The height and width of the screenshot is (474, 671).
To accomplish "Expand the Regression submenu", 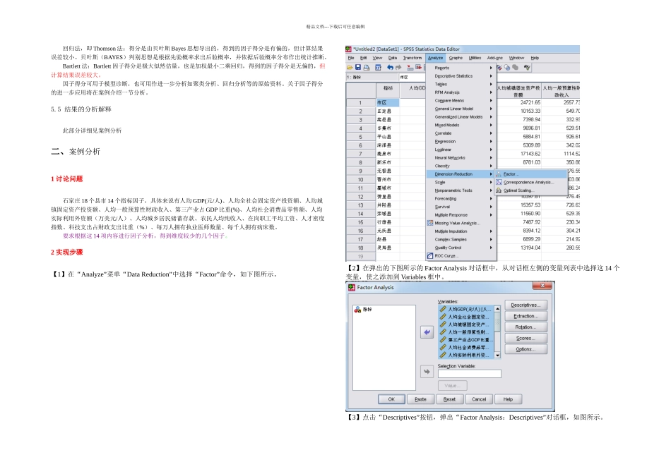I will [x=445, y=141].
